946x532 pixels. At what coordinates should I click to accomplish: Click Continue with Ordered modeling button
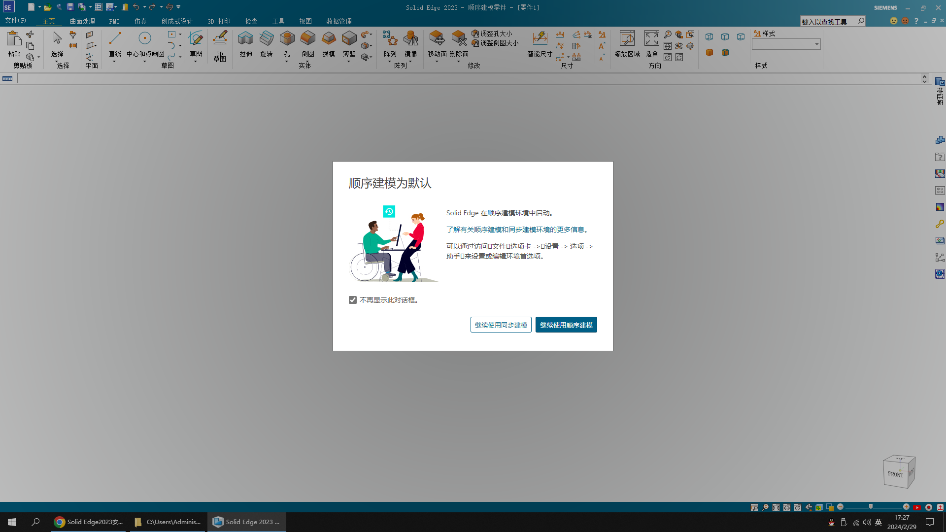(566, 325)
